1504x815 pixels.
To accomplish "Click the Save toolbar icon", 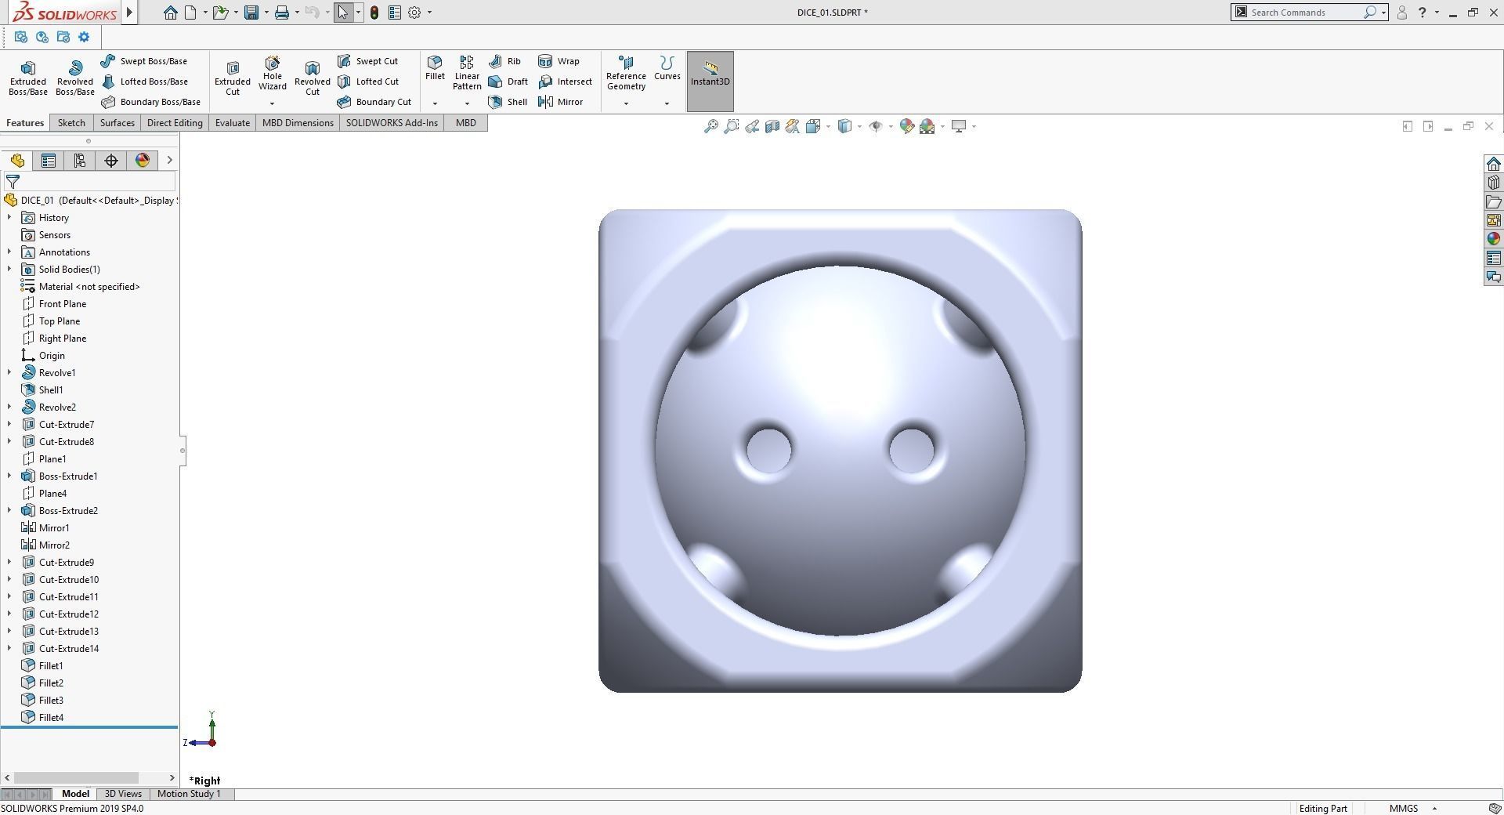I will (x=251, y=13).
